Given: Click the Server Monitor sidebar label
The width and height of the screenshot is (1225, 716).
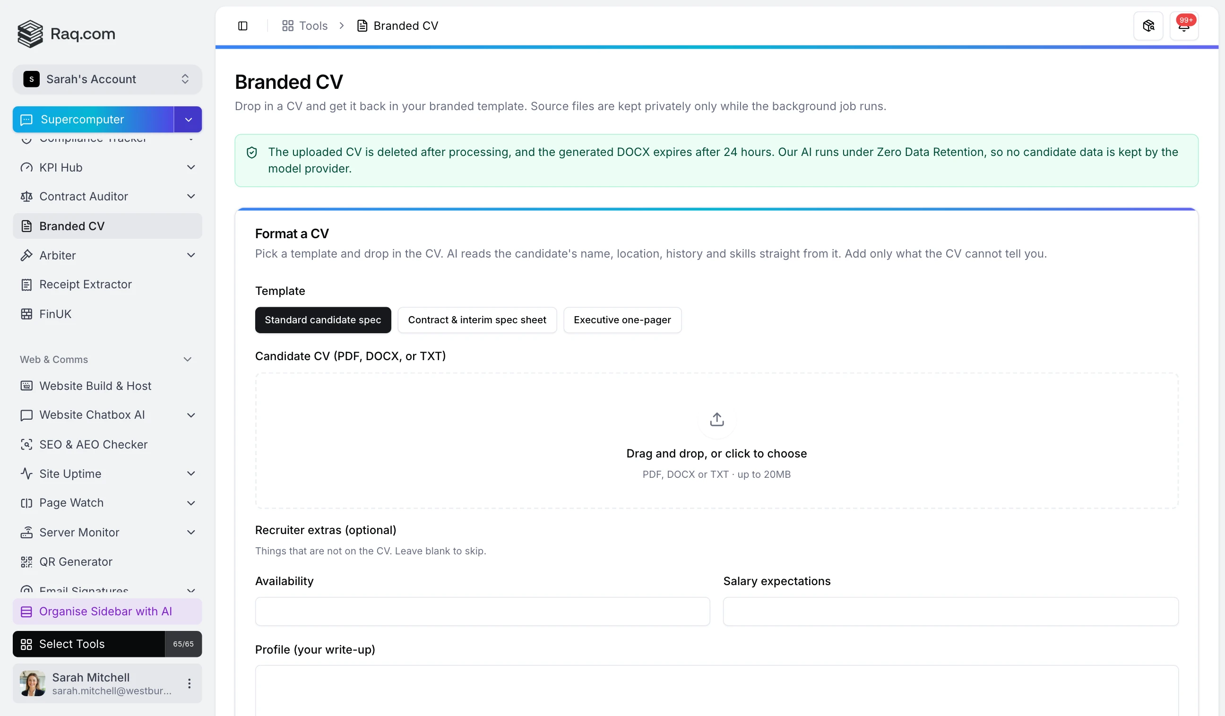Looking at the screenshot, I should [x=79, y=532].
